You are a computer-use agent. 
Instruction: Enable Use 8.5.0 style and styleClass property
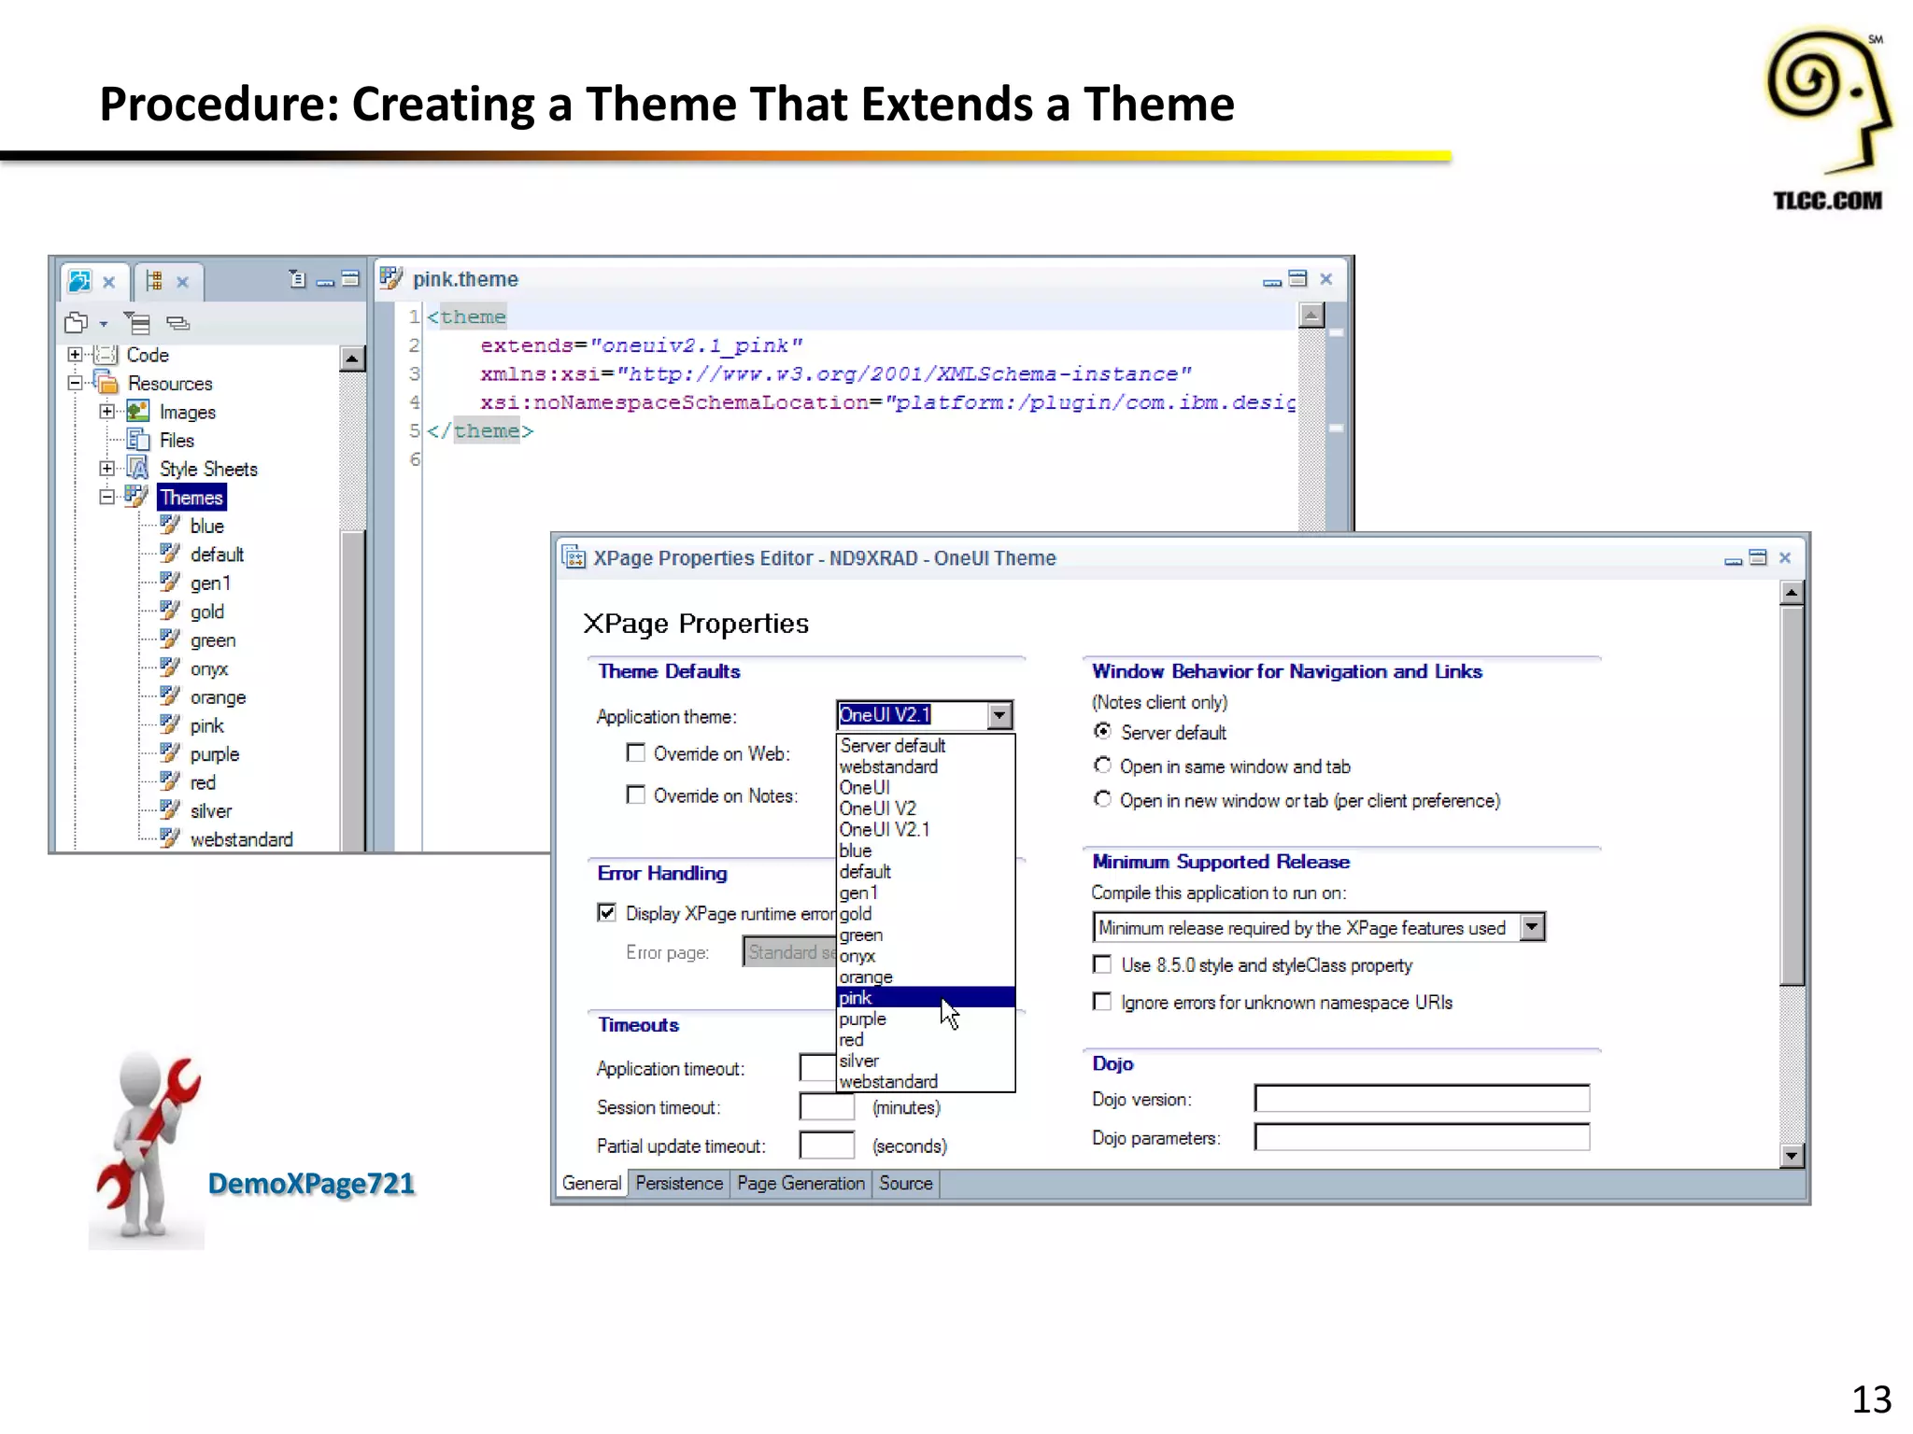1102,964
